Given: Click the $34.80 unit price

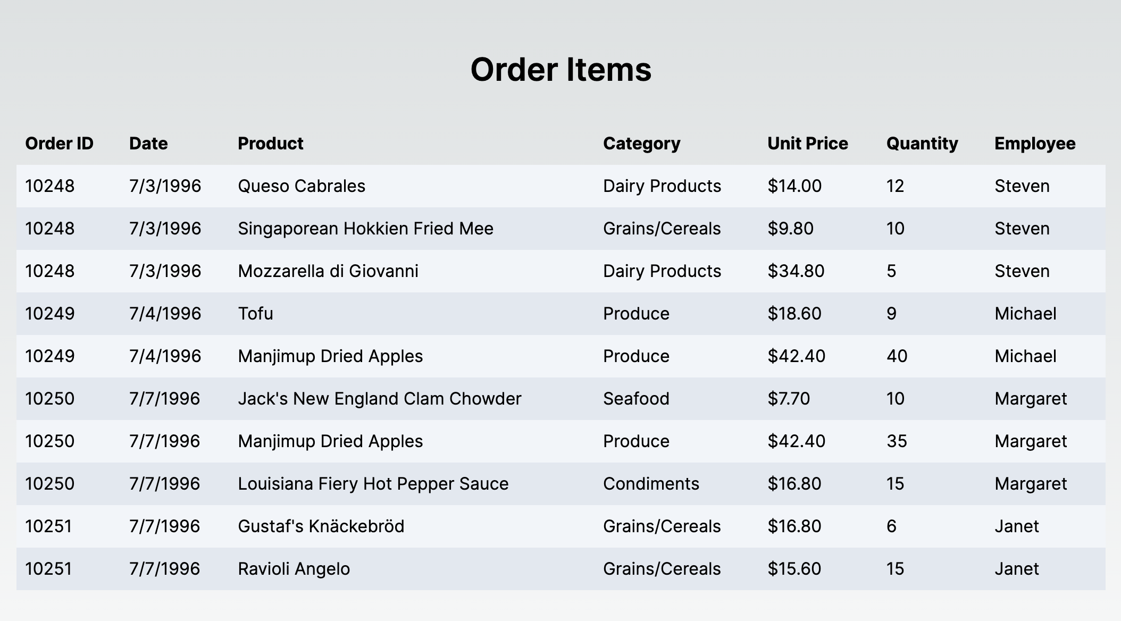Looking at the screenshot, I should [x=796, y=271].
